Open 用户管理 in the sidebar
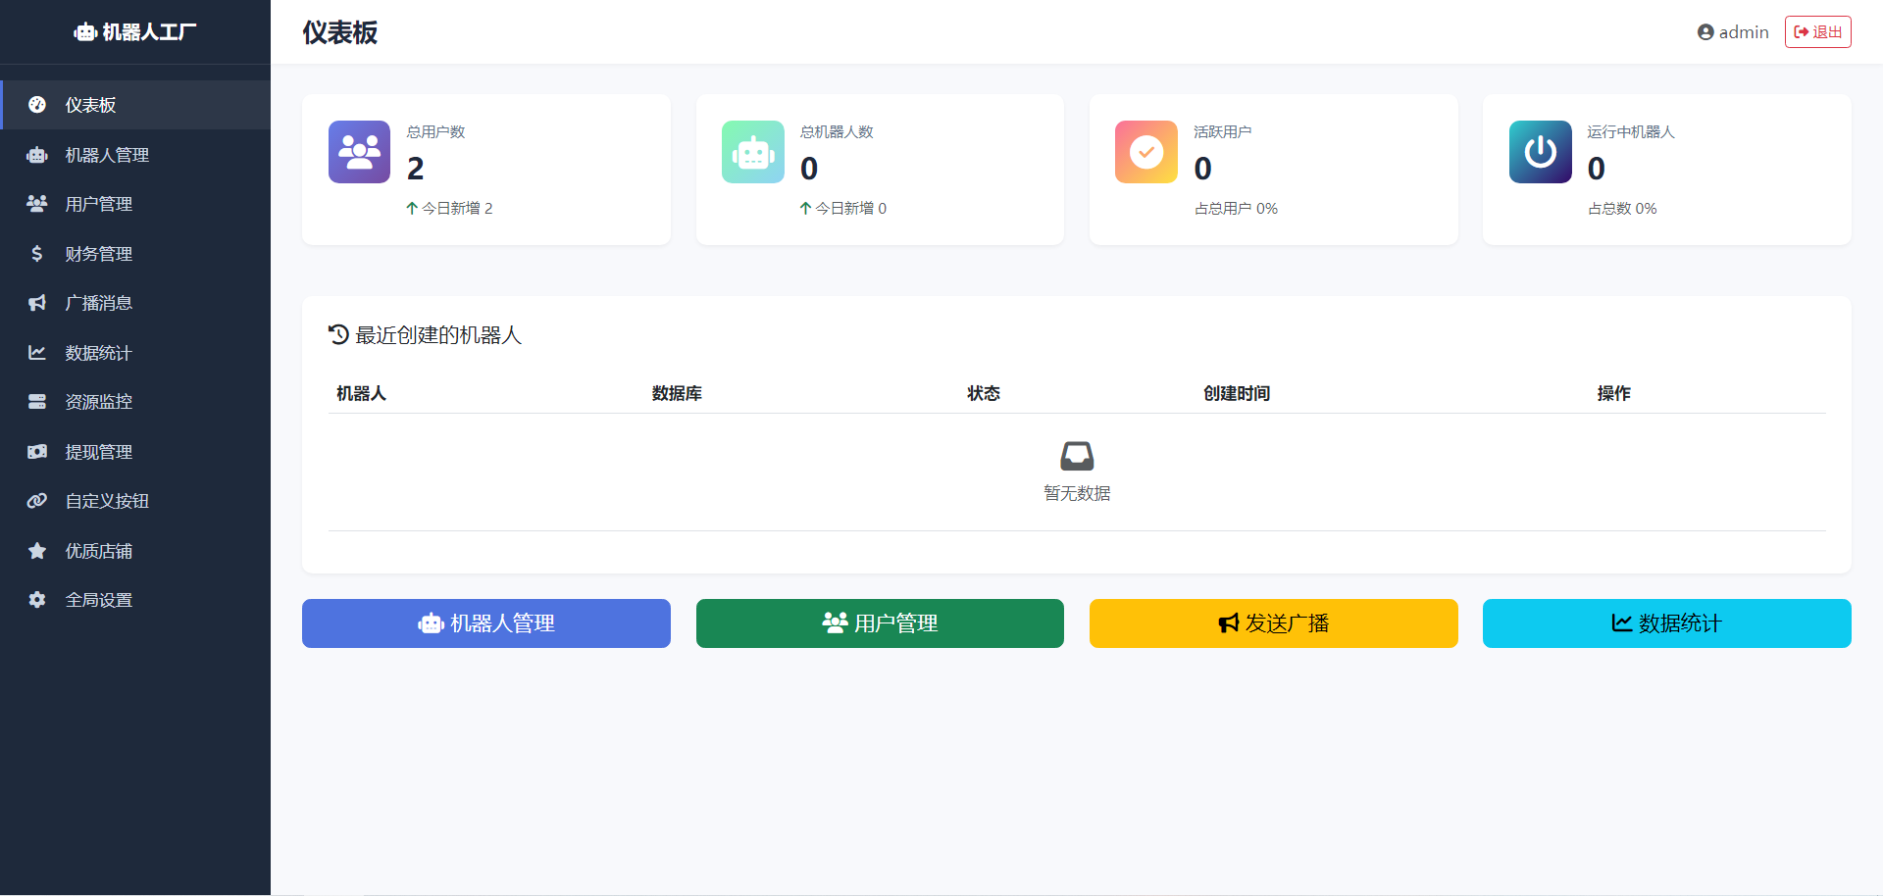 pyautogui.click(x=98, y=204)
